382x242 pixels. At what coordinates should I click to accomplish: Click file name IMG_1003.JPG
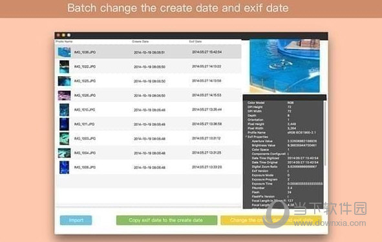click(x=85, y=138)
